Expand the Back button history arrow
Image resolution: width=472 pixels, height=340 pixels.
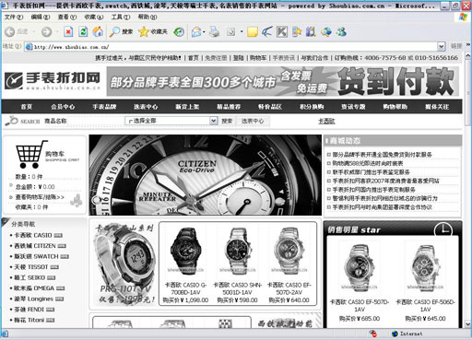click(34, 32)
